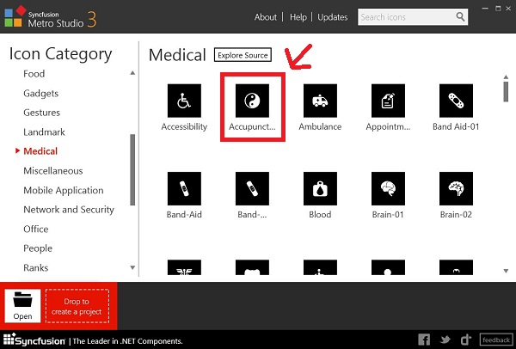516x349 pixels.
Task: Click icon grid scroll up arrow
Action: [506, 77]
